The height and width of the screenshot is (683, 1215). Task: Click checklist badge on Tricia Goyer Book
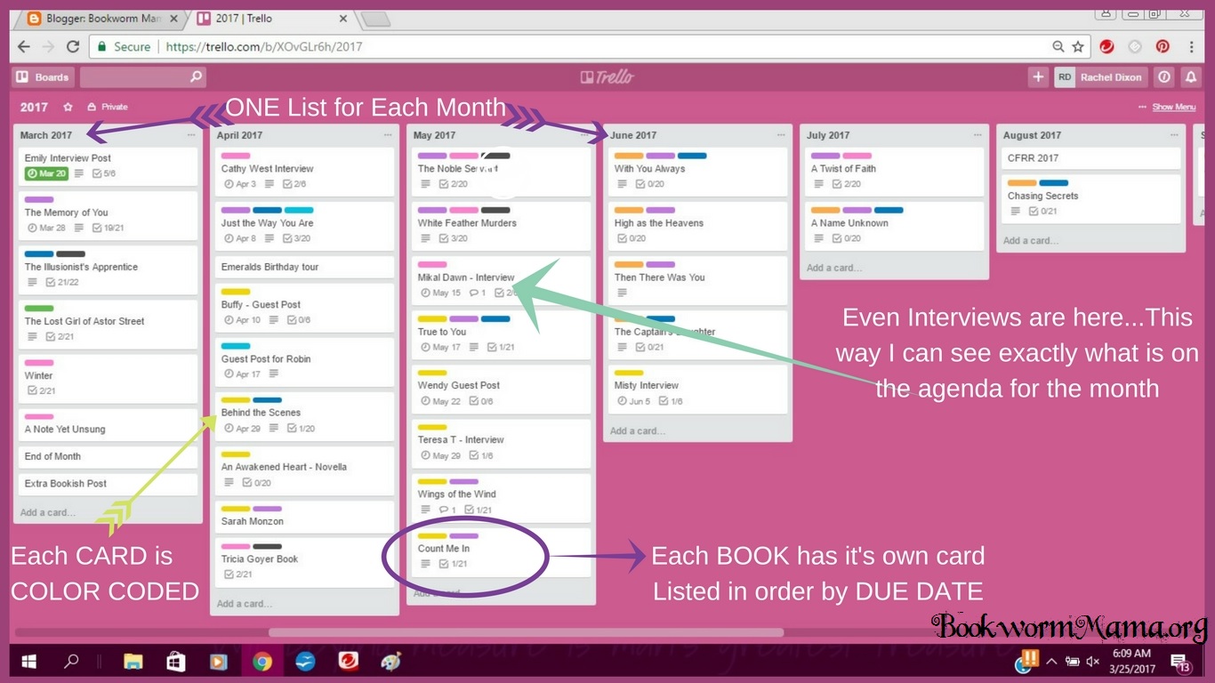[x=237, y=575]
